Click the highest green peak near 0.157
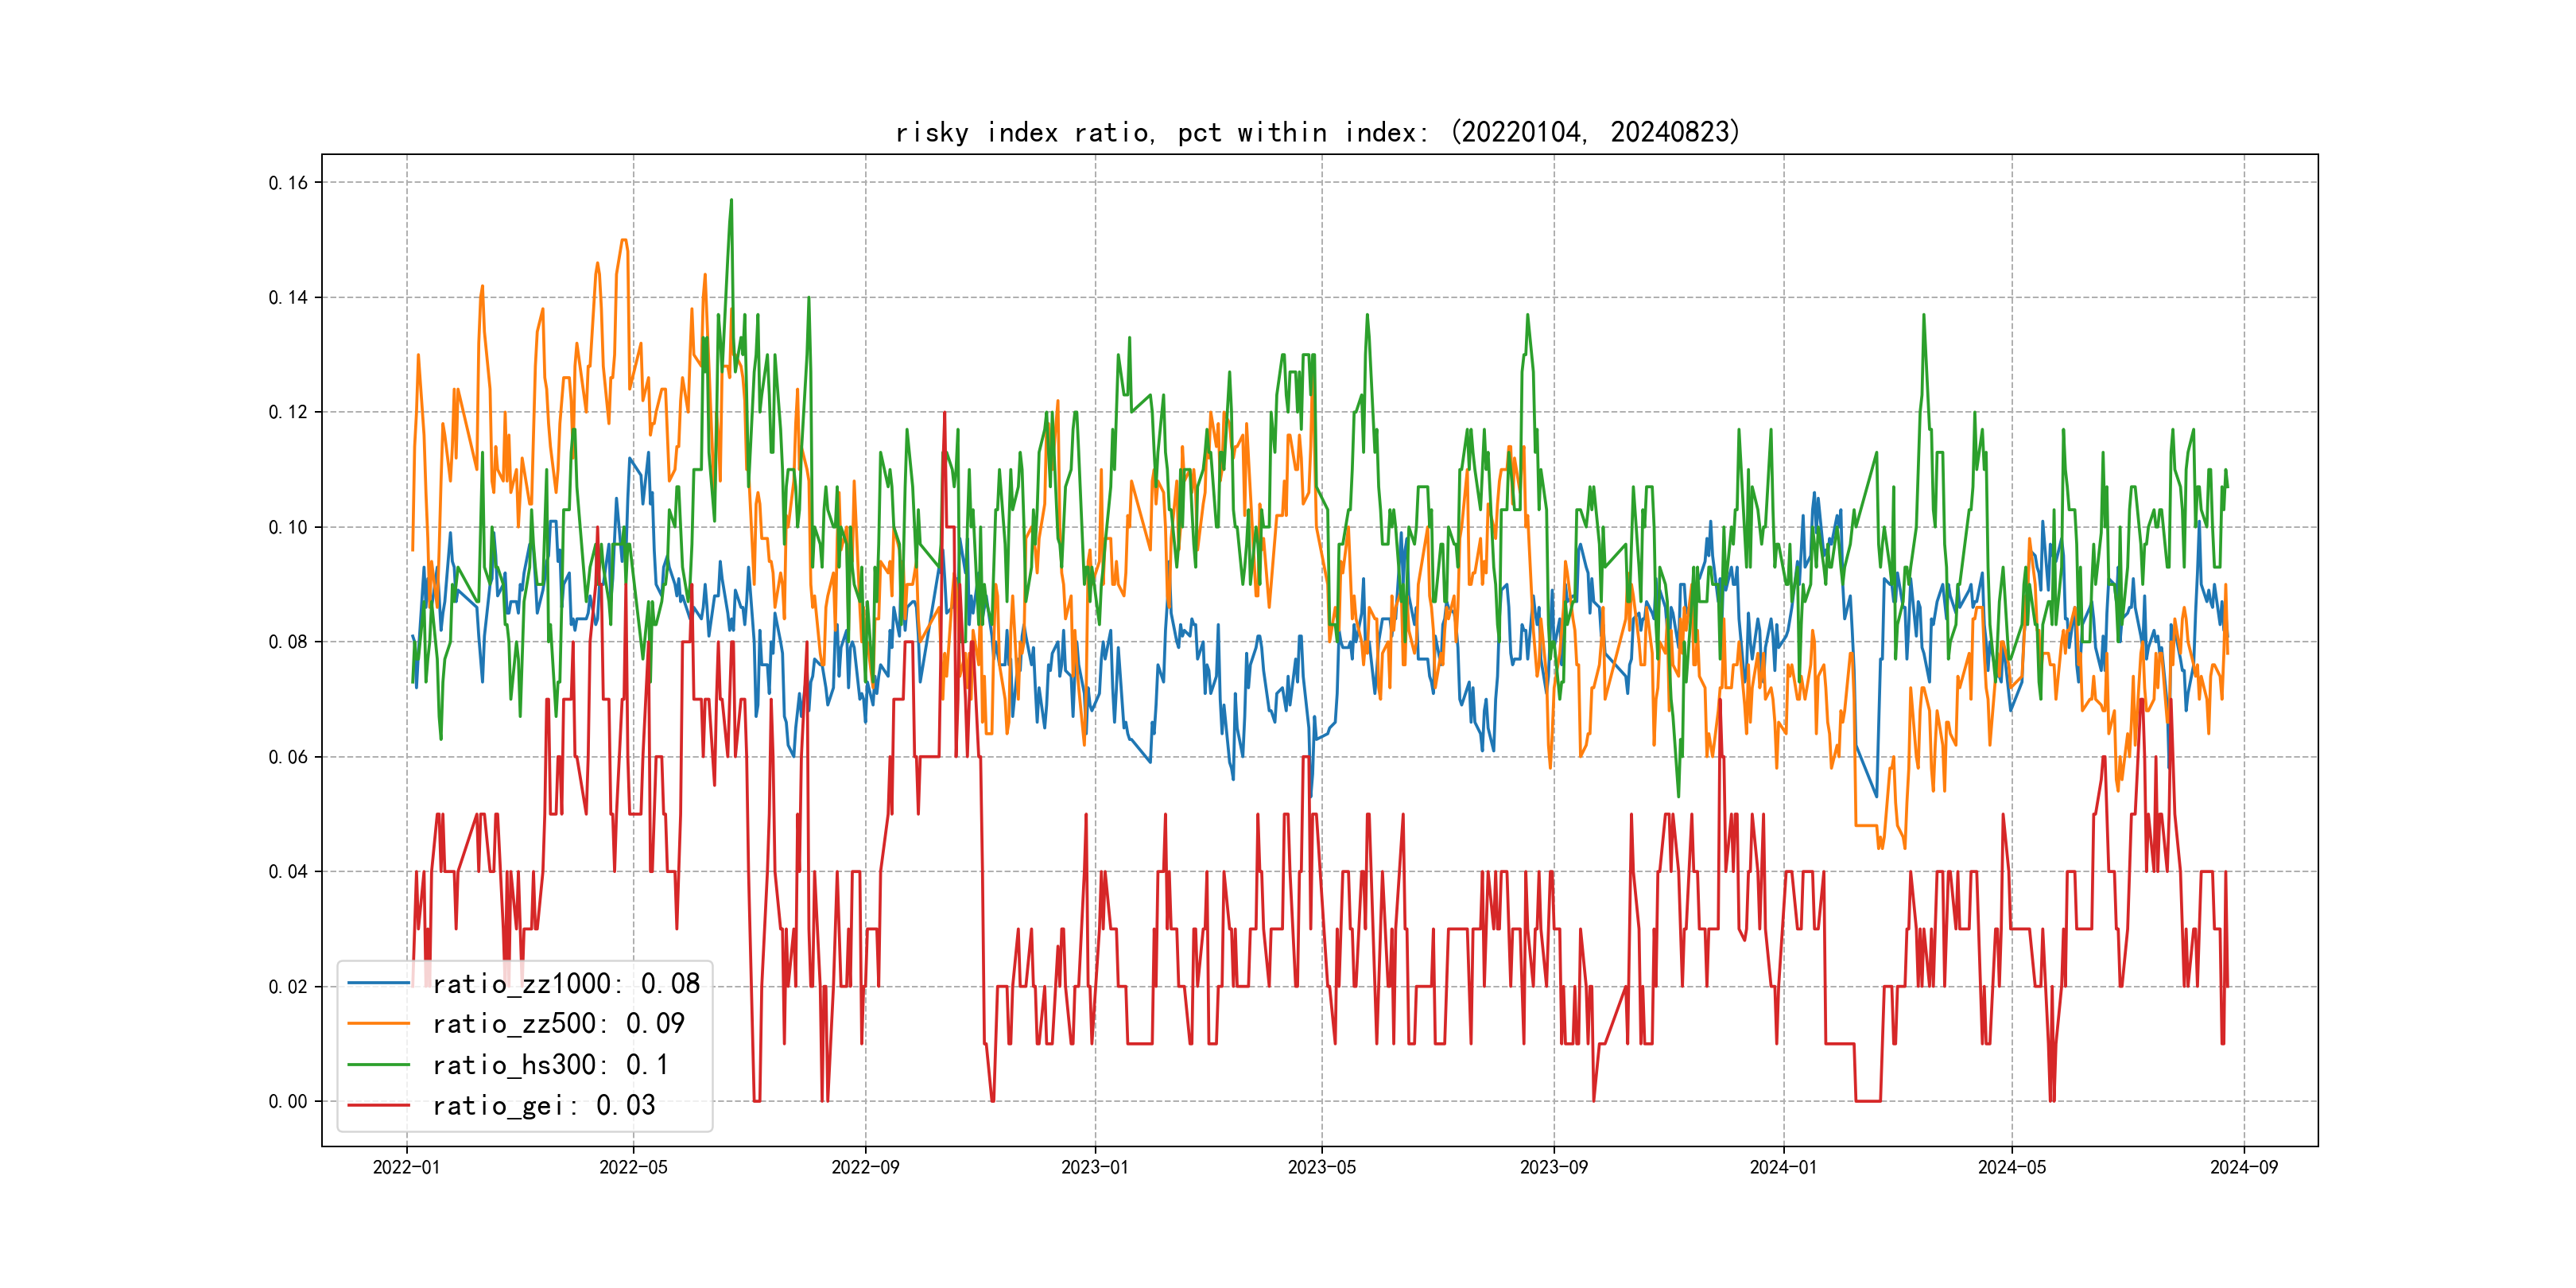This screenshot has height=1288, width=2576. 731,201
